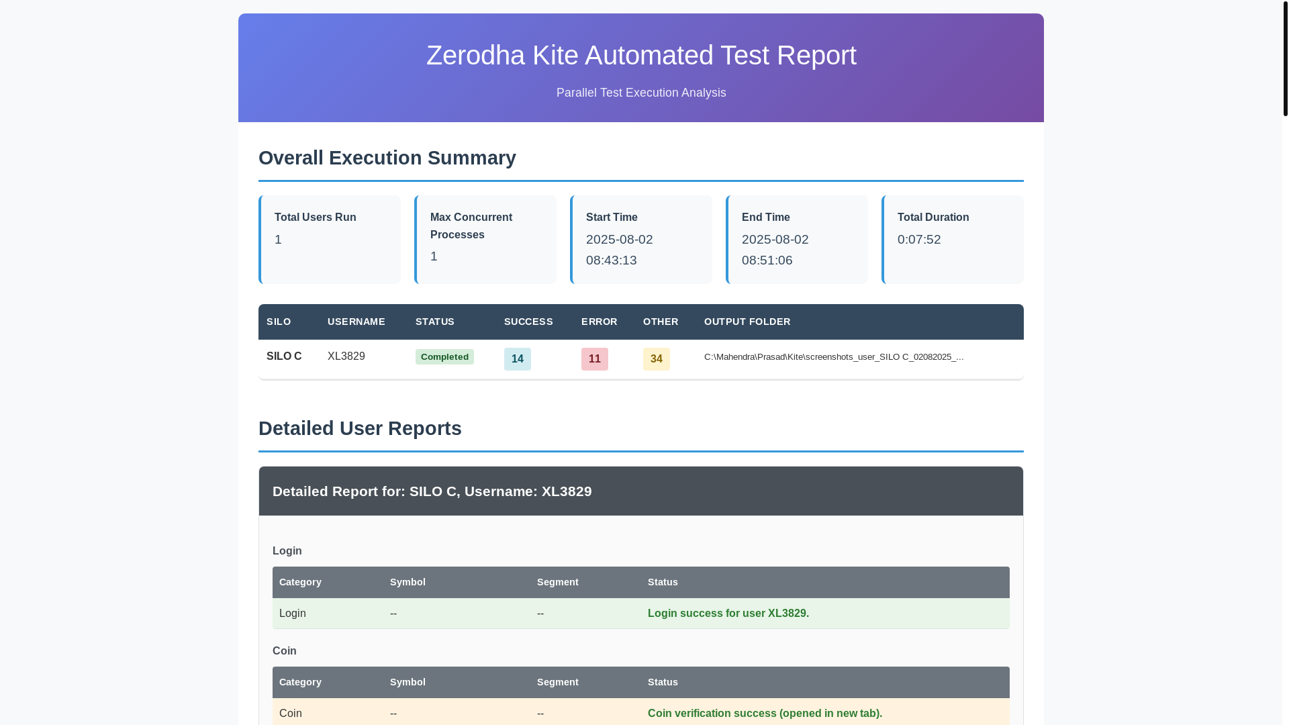Click the Start Time value 2025-08-02 08:43:13
Viewport: 1289px width, 725px height.
point(620,250)
